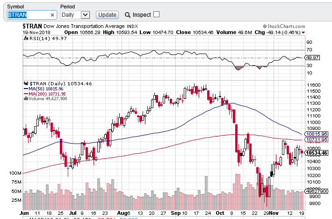
Task: Click the RSI(14) 49.97 label
Action: (48, 38)
